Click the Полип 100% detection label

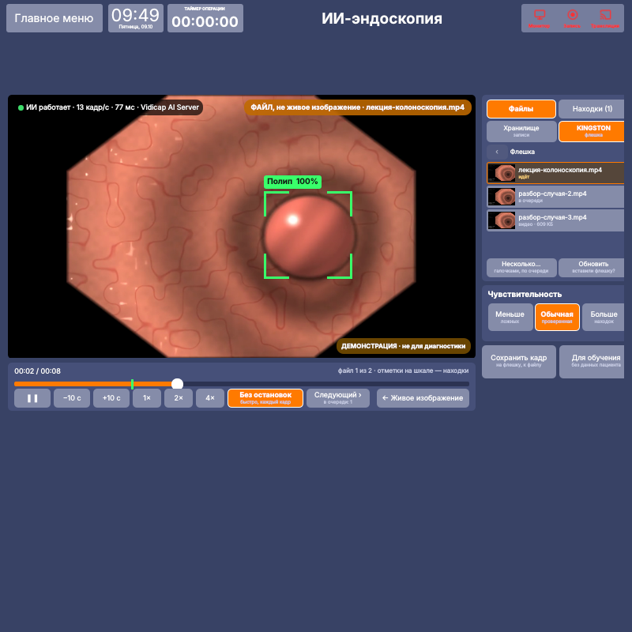coord(292,182)
